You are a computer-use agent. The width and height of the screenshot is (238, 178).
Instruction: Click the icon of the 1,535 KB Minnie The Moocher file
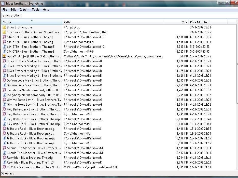[4, 148]
